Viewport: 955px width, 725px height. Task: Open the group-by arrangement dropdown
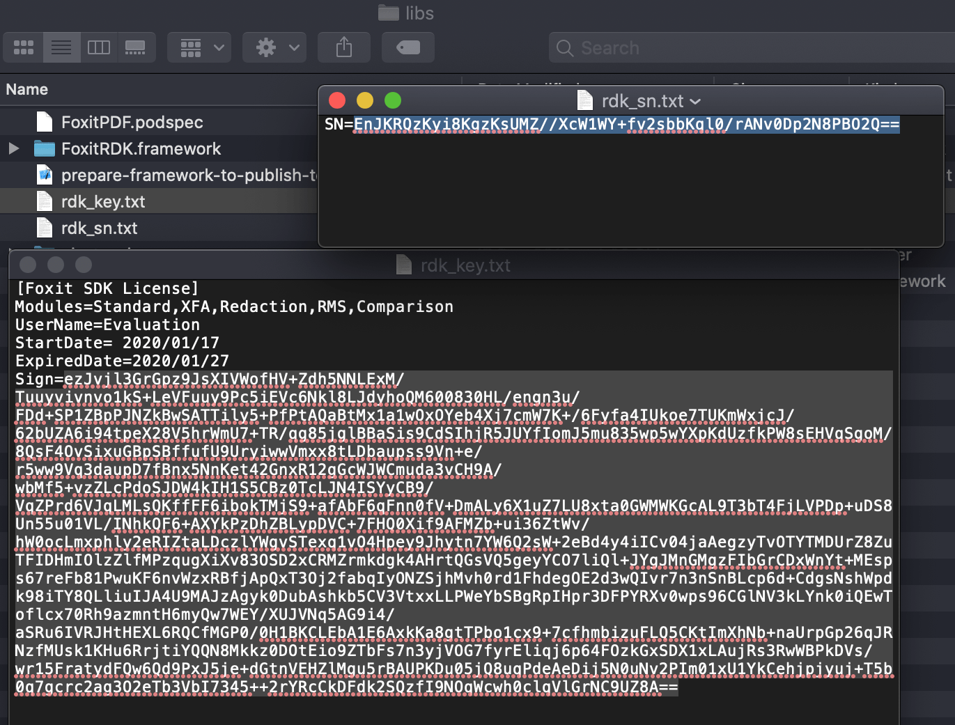click(x=200, y=47)
